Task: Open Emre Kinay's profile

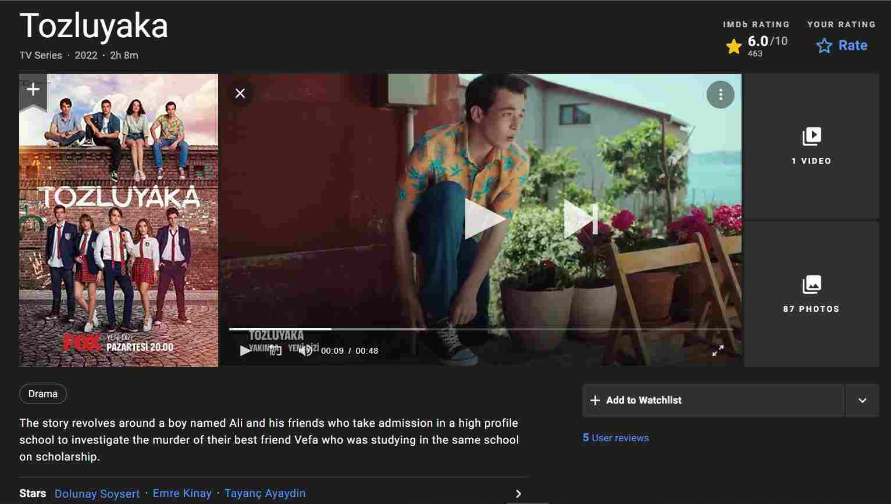Action: tap(182, 494)
